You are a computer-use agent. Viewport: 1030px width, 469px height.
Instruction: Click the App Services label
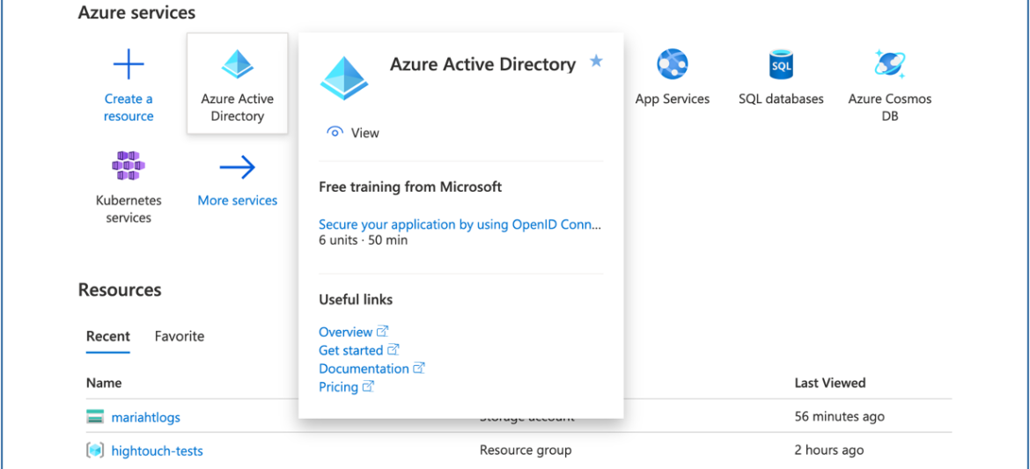(x=672, y=99)
